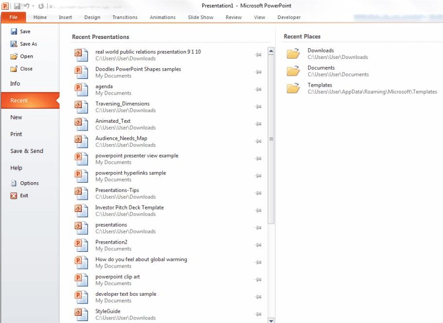The image size is (443, 323).
Task: Open the Review tab
Action: (233, 17)
